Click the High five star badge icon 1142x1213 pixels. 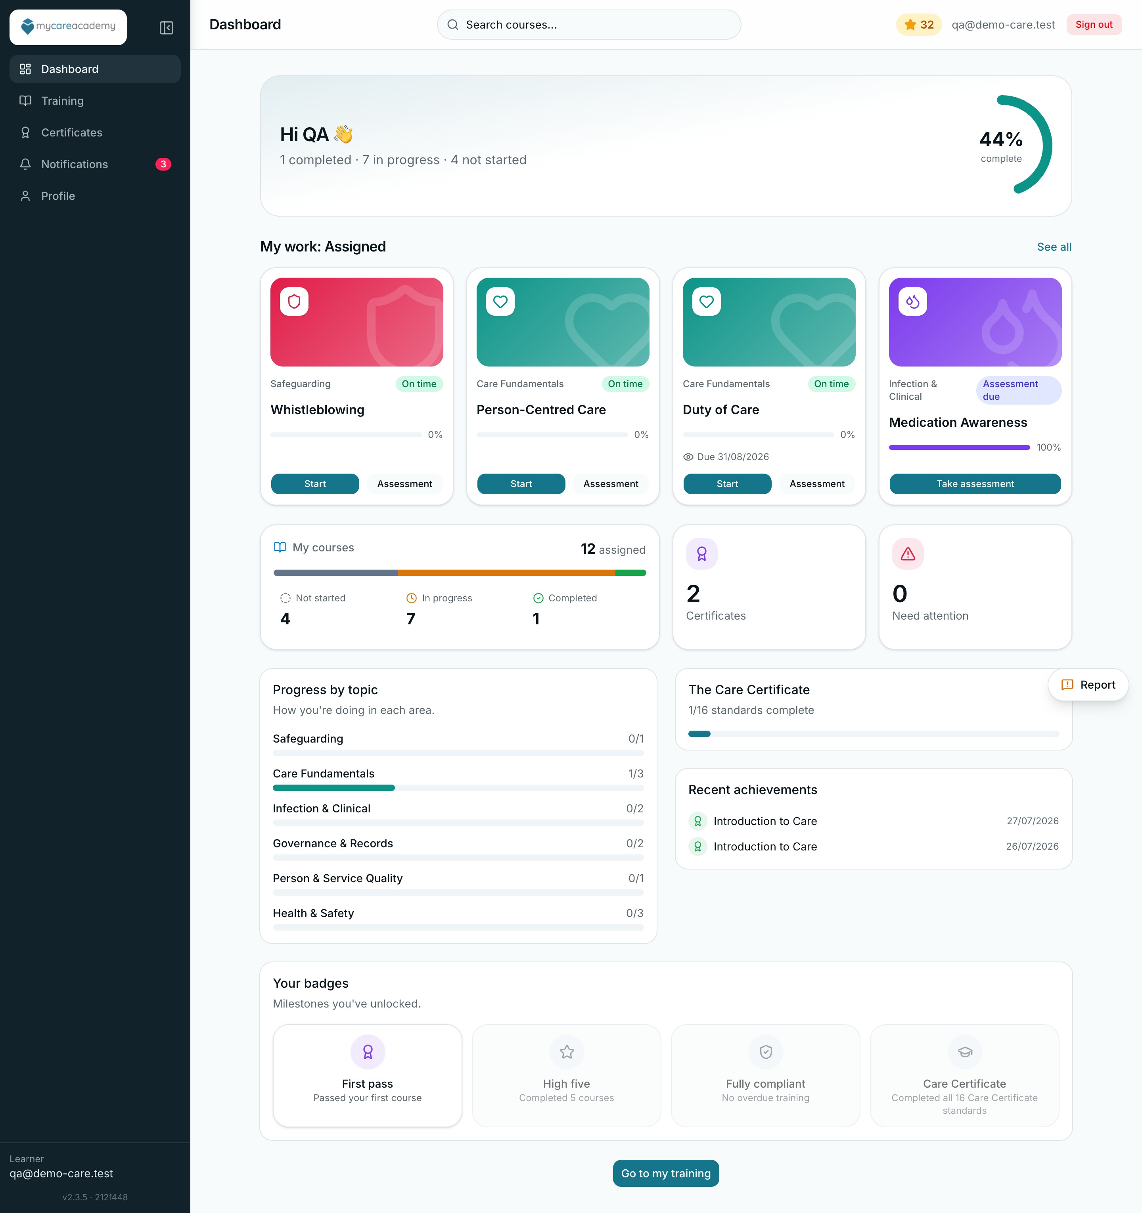[x=567, y=1052]
